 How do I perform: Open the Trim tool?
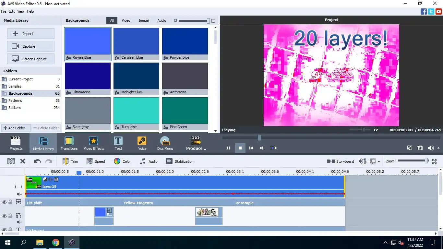70,161
